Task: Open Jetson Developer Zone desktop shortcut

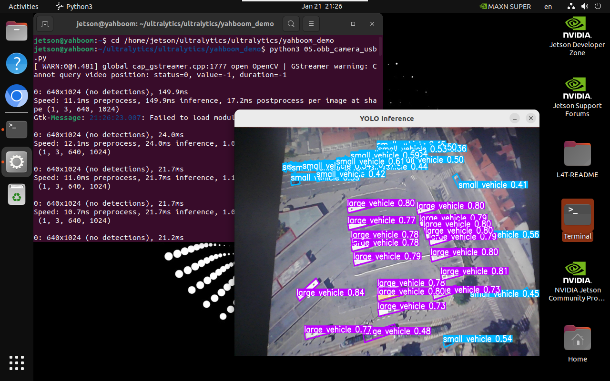Action: [577, 36]
